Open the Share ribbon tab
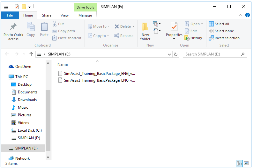The height and width of the screenshot is (168, 253). (47, 15)
